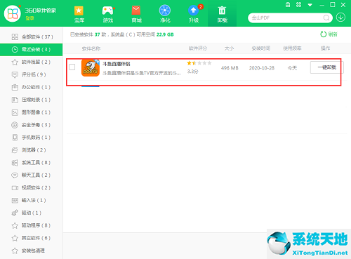Select 系统工具 (8) category
The image size is (351, 259).
pyautogui.click(x=32, y=163)
